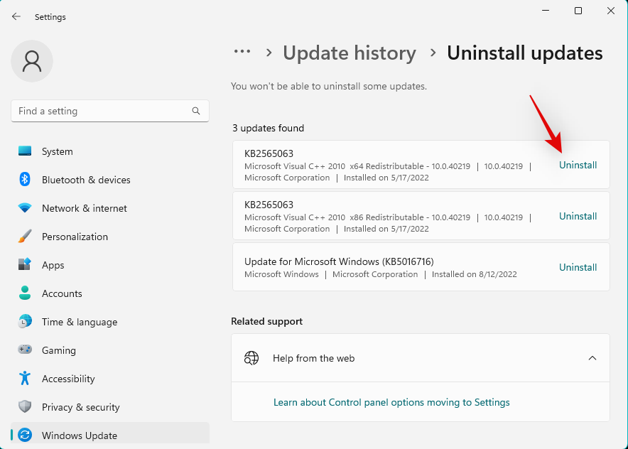The height and width of the screenshot is (449, 628).
Task: Open Personalization settings
Action: tap(24, 237)
